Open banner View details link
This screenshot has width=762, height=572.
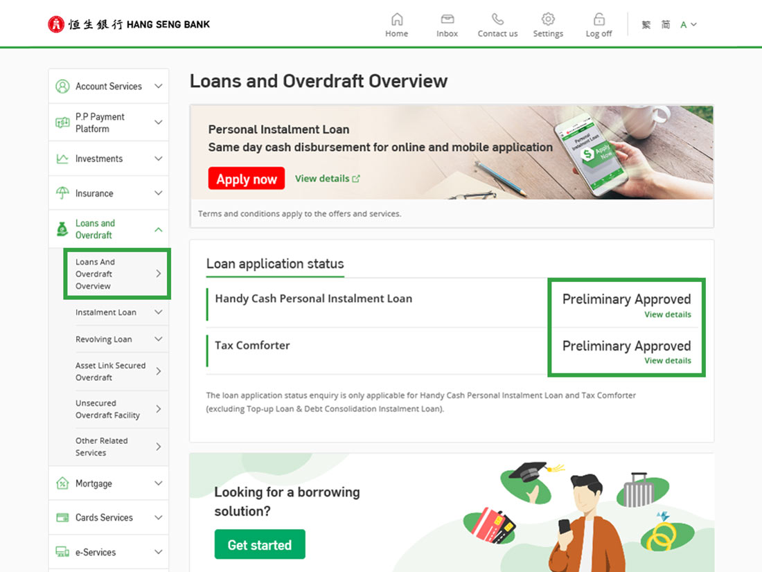[327, 179]
